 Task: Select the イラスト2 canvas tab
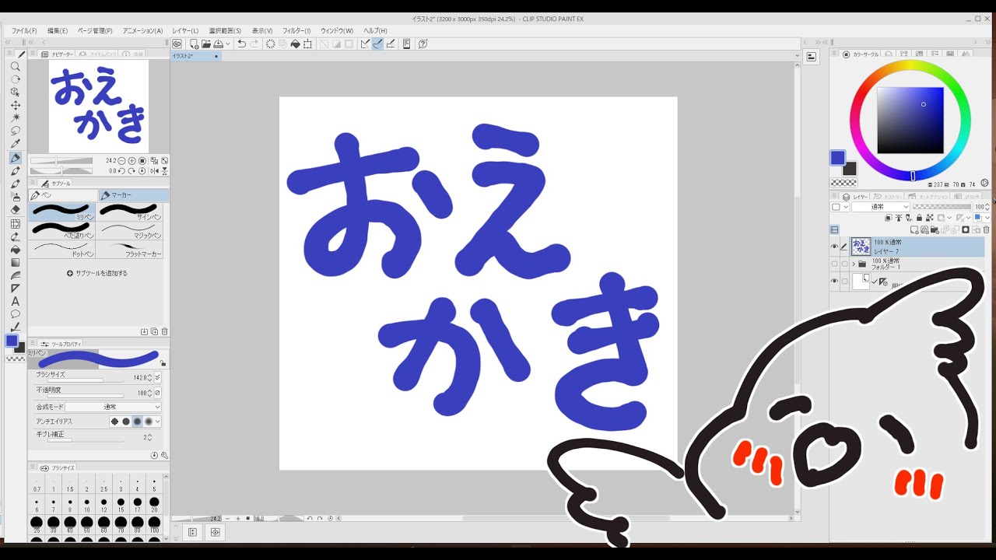coord(196,56)
